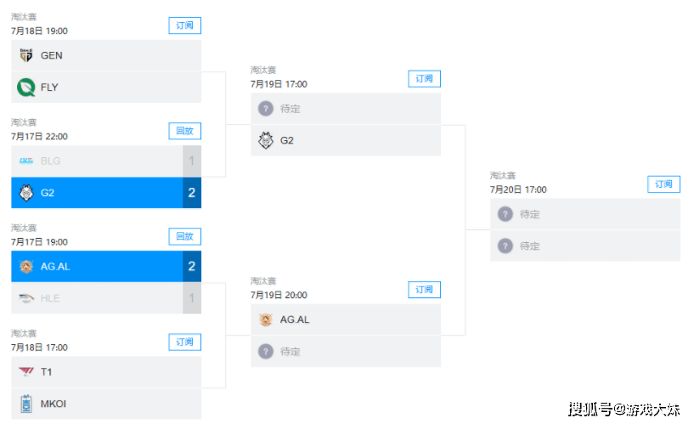The image size is (694, 424).
Task: Click the MKOI team logo
Action: (x=26, y=404)
